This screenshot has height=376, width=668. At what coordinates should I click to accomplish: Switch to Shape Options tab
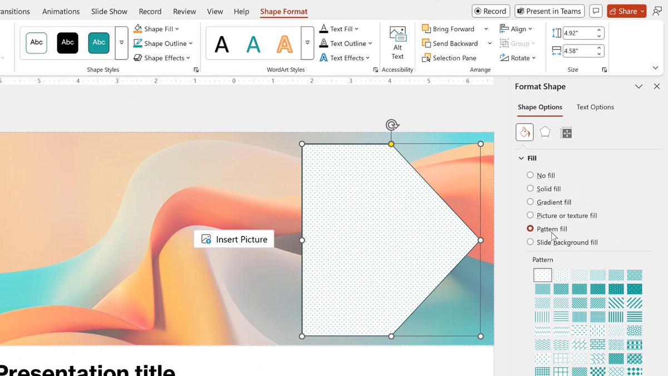(540, 107)
